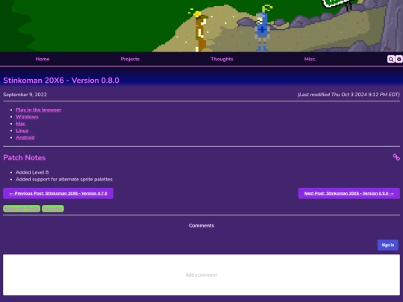Go to previous post Version 0.7.0
The image size is (403, 302).
(58, 193)
